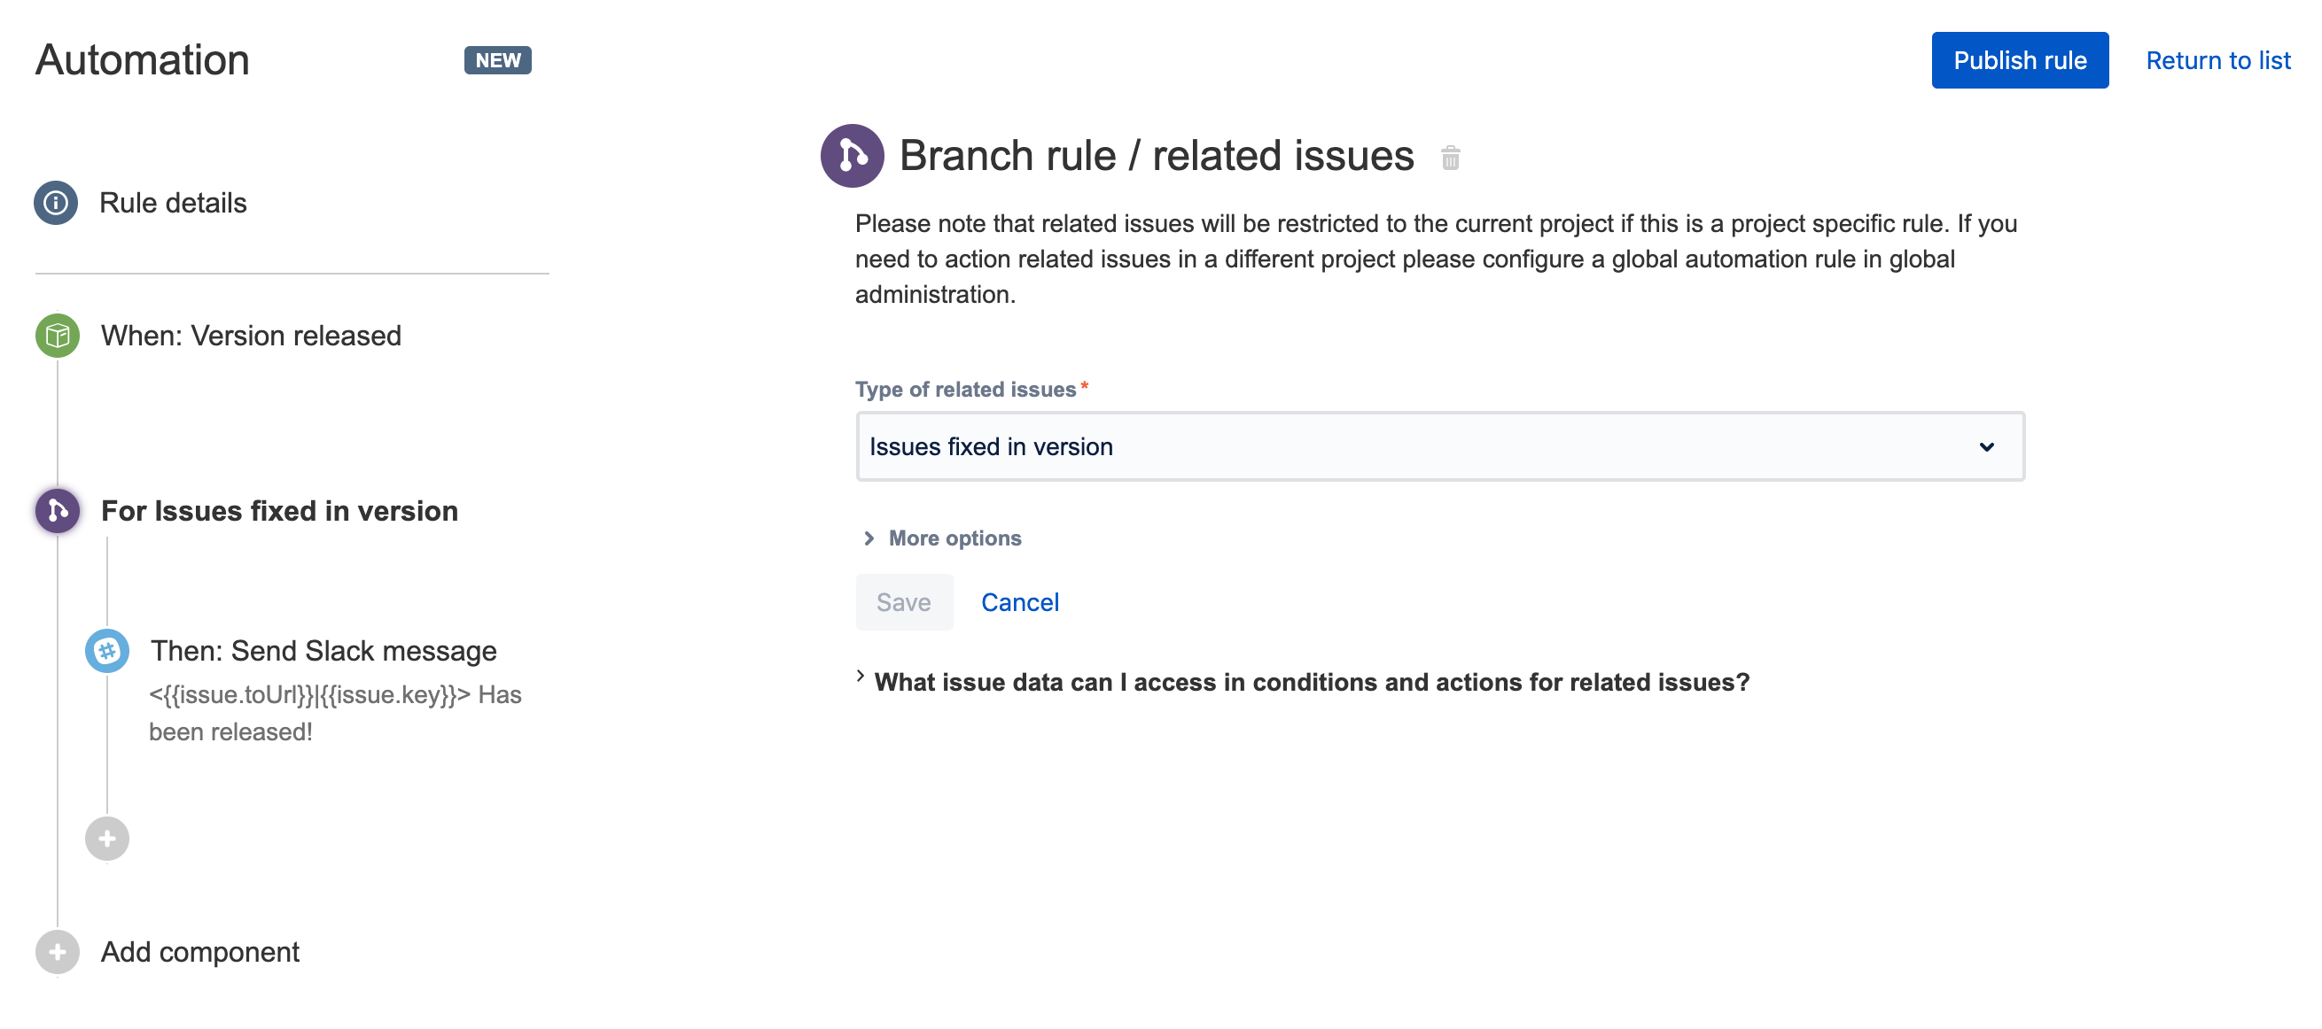The image size is (2322, 1029).
Task: Click the Publish rule button
Action: [2019, 60]
